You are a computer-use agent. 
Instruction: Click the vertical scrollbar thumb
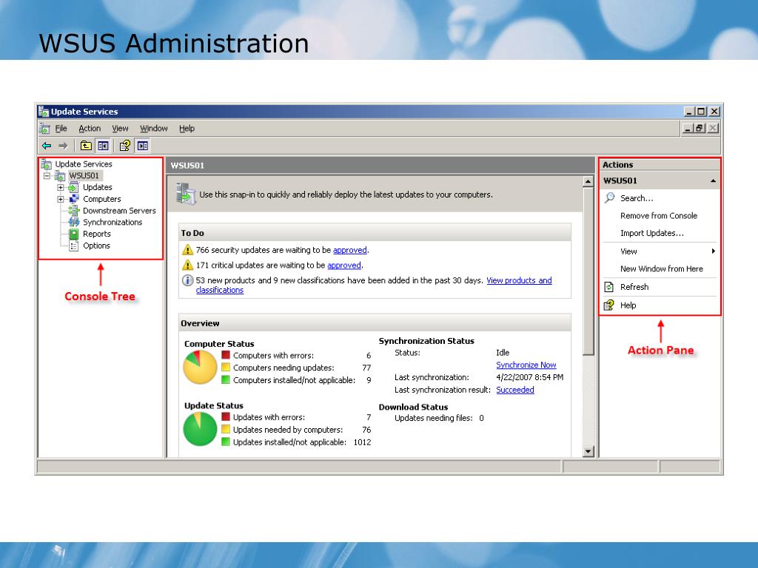pyautogui.click(x=588, y=271)
